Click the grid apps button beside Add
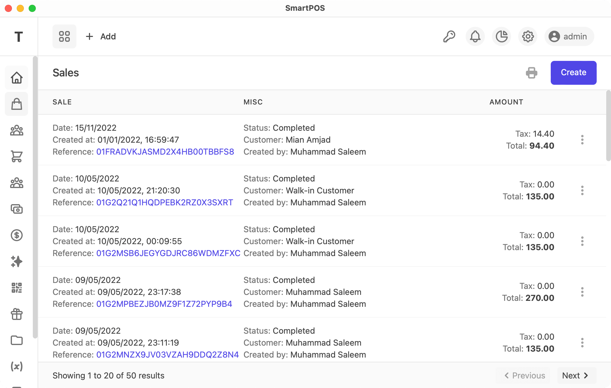Viewport: 611px width, 388px height. coord(64,36)
